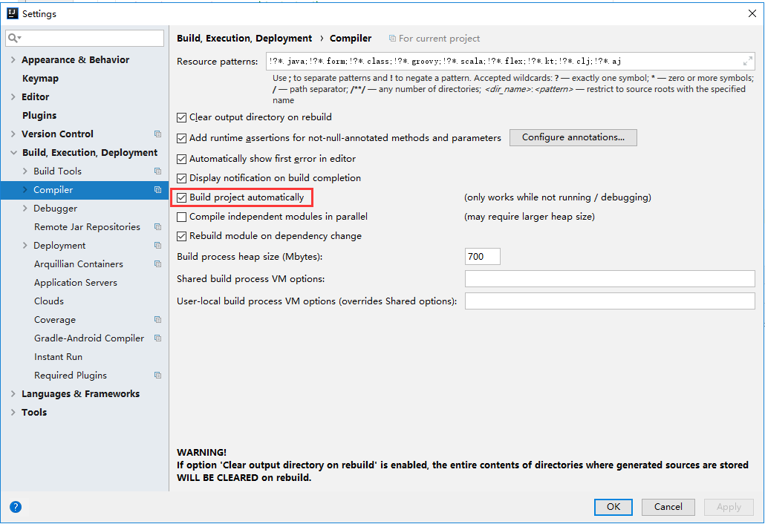
Task: Click the search magnifier icon in settings search
Action: (13, 38)
